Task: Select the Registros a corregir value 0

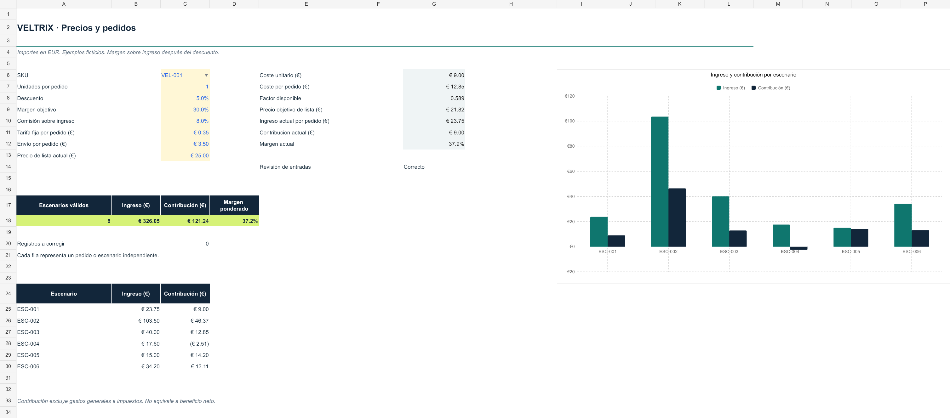Action: point(185,244)
